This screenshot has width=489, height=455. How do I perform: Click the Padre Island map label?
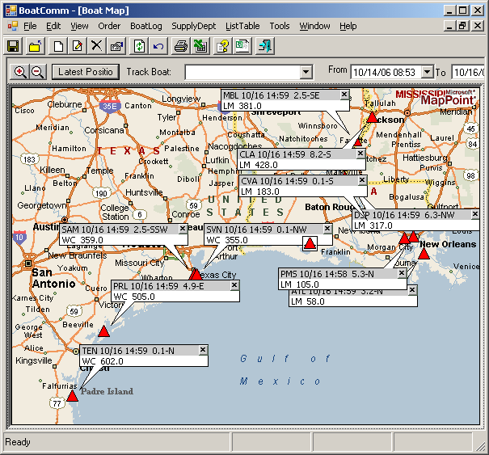tap(107, 391)
